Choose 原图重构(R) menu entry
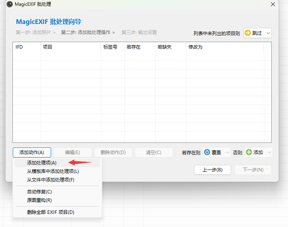Image resolution: width=288 pixels, height=227 pixels. pyautogui.click(x=57, y=200)
